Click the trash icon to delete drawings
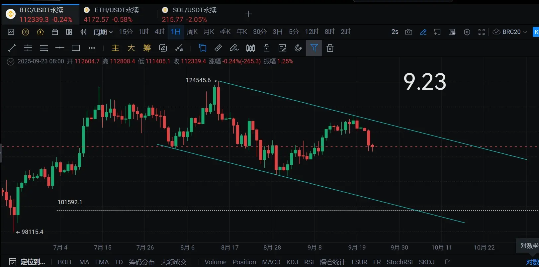 click(x=330, y=48)
